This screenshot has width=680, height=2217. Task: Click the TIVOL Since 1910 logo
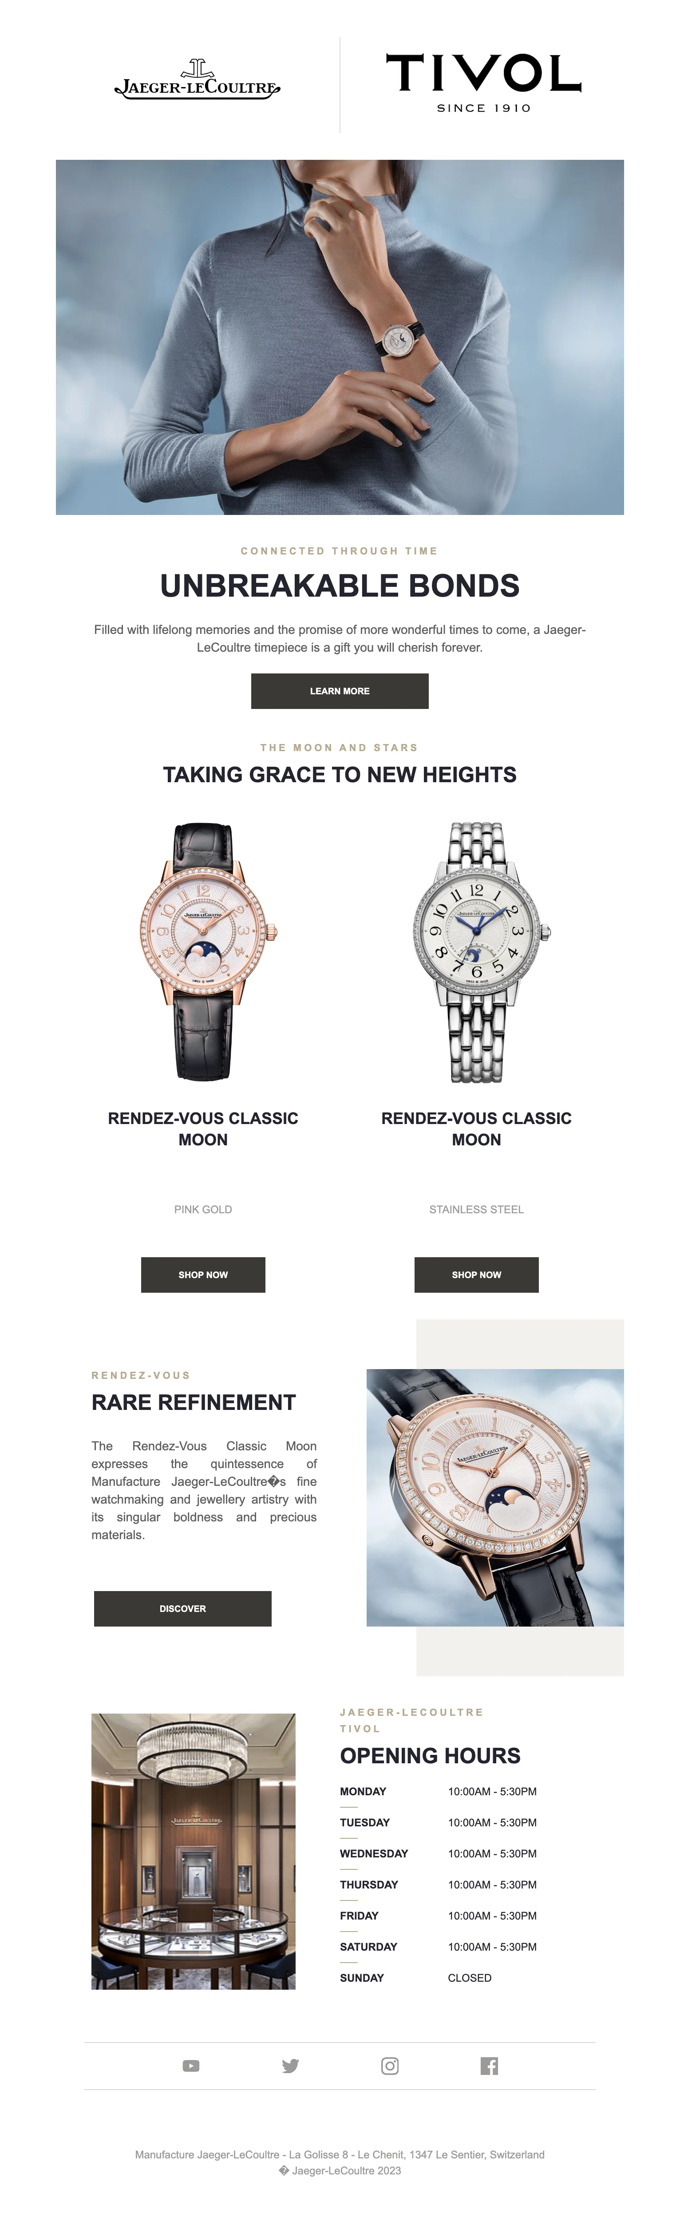484,83
